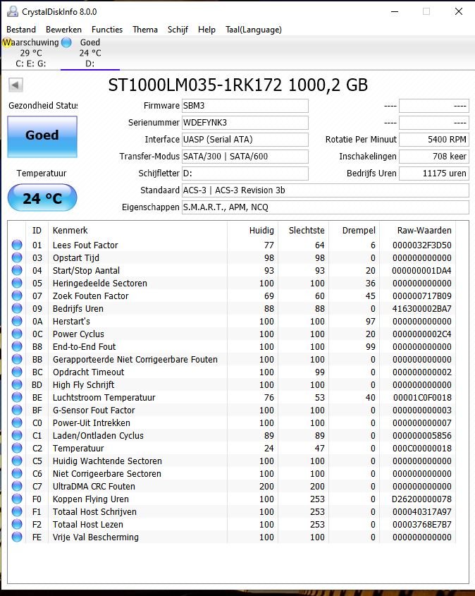Click status orb for Power Cyclus row
The height and width of the screenshot is (596, 475).
(17, 334)
